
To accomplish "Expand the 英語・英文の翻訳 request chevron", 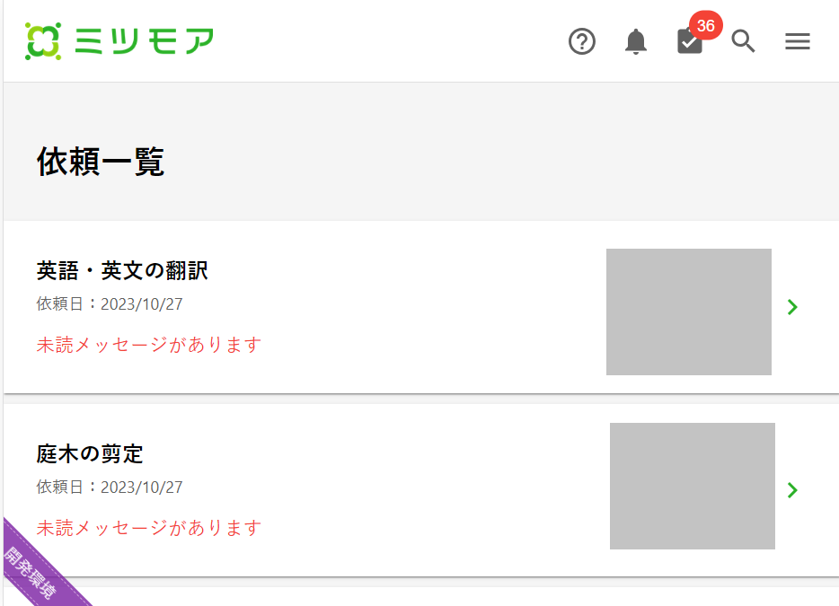I will [792, 307].
